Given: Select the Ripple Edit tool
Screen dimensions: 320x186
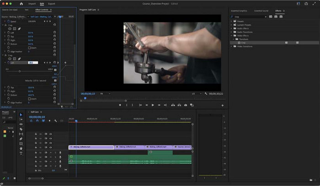Looking at the screenshot, I should pyautogui.click(x=21, y=124).
